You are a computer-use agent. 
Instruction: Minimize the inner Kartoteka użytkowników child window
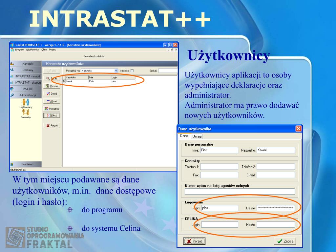pyautogui.click(x=168, y=50)
